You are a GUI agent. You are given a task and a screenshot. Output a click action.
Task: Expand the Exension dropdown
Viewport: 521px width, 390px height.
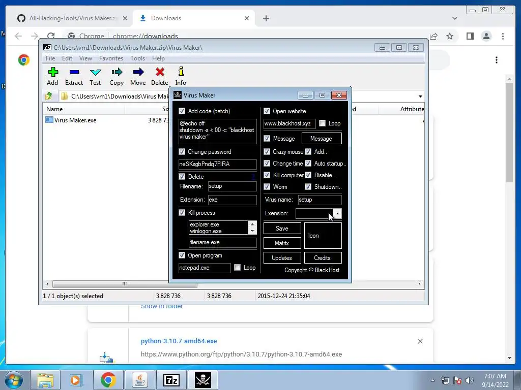337,214
